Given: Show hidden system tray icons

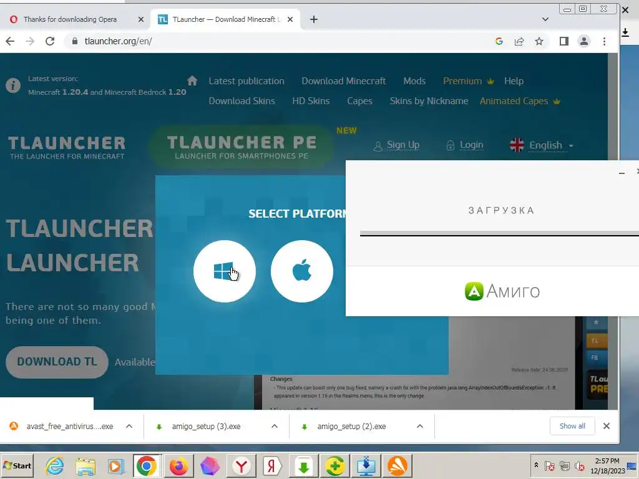Looking at the screenshot, I should (x=536, y=465).
